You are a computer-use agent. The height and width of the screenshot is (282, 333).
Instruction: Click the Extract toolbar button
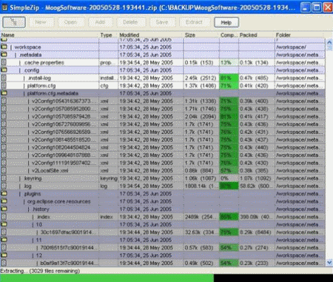[194, 22]
